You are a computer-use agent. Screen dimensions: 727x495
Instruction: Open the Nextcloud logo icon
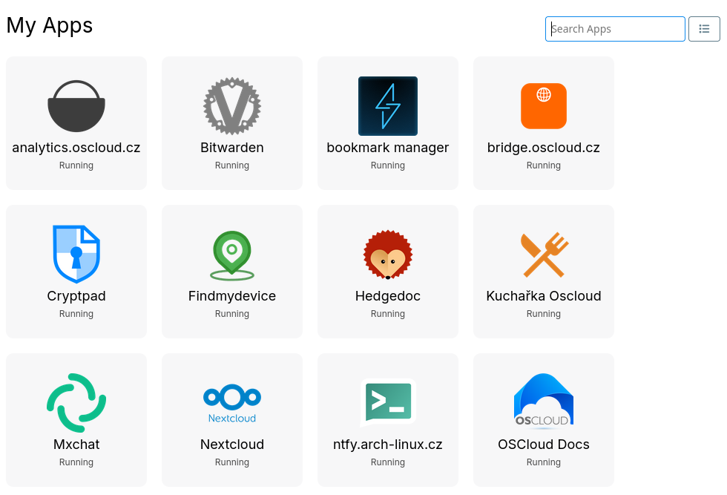pos(232,403)
